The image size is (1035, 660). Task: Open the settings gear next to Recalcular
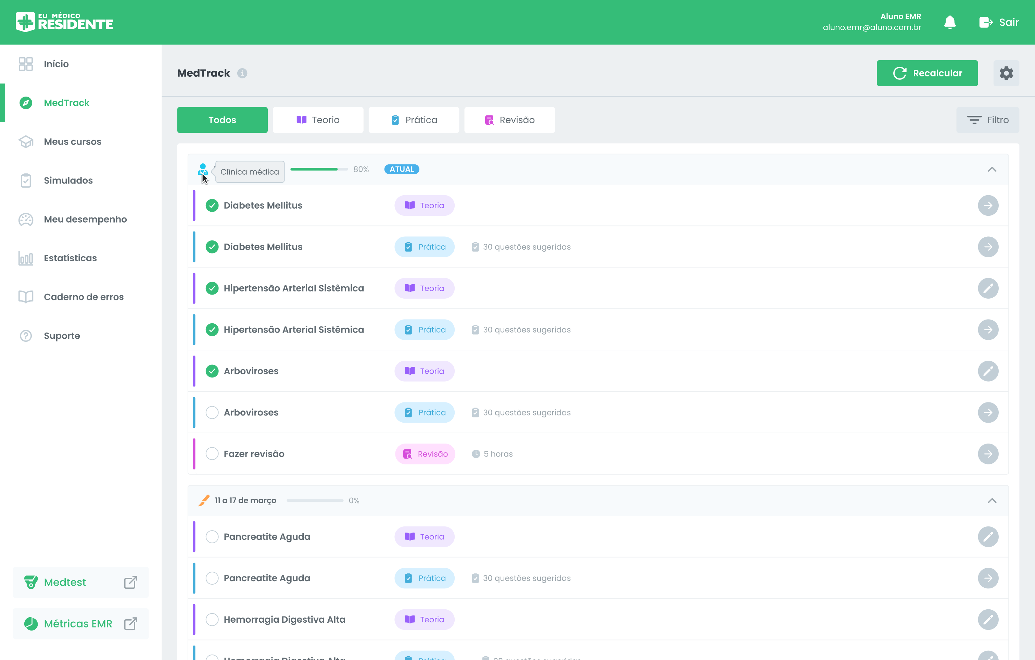point(1006,73)
